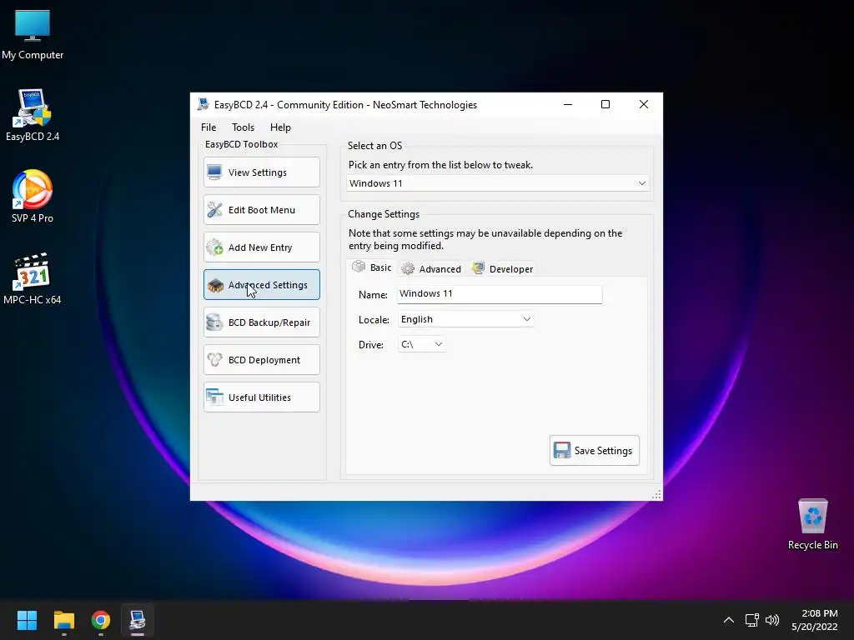This screenshot has width=854, height=640.
Task: Expand the Select an OS dropdown
Action: 497,183
